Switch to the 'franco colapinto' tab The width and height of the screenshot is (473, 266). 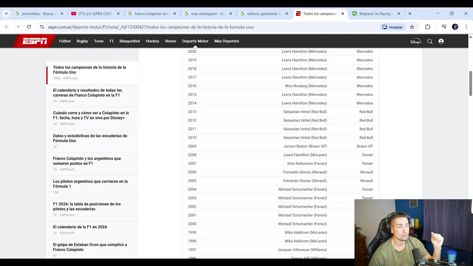(x=152, y=14)
